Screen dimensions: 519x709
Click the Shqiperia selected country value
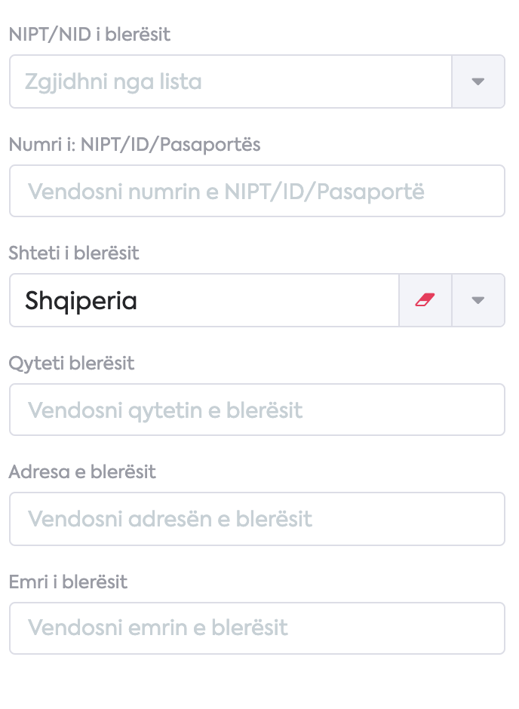81,301
